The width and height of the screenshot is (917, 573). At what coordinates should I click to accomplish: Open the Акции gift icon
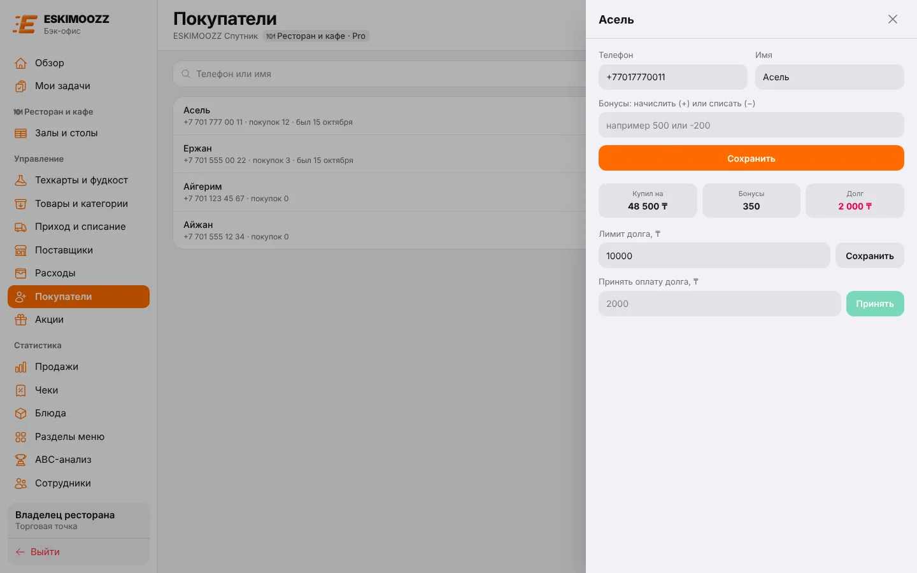(x=21, y=320)
